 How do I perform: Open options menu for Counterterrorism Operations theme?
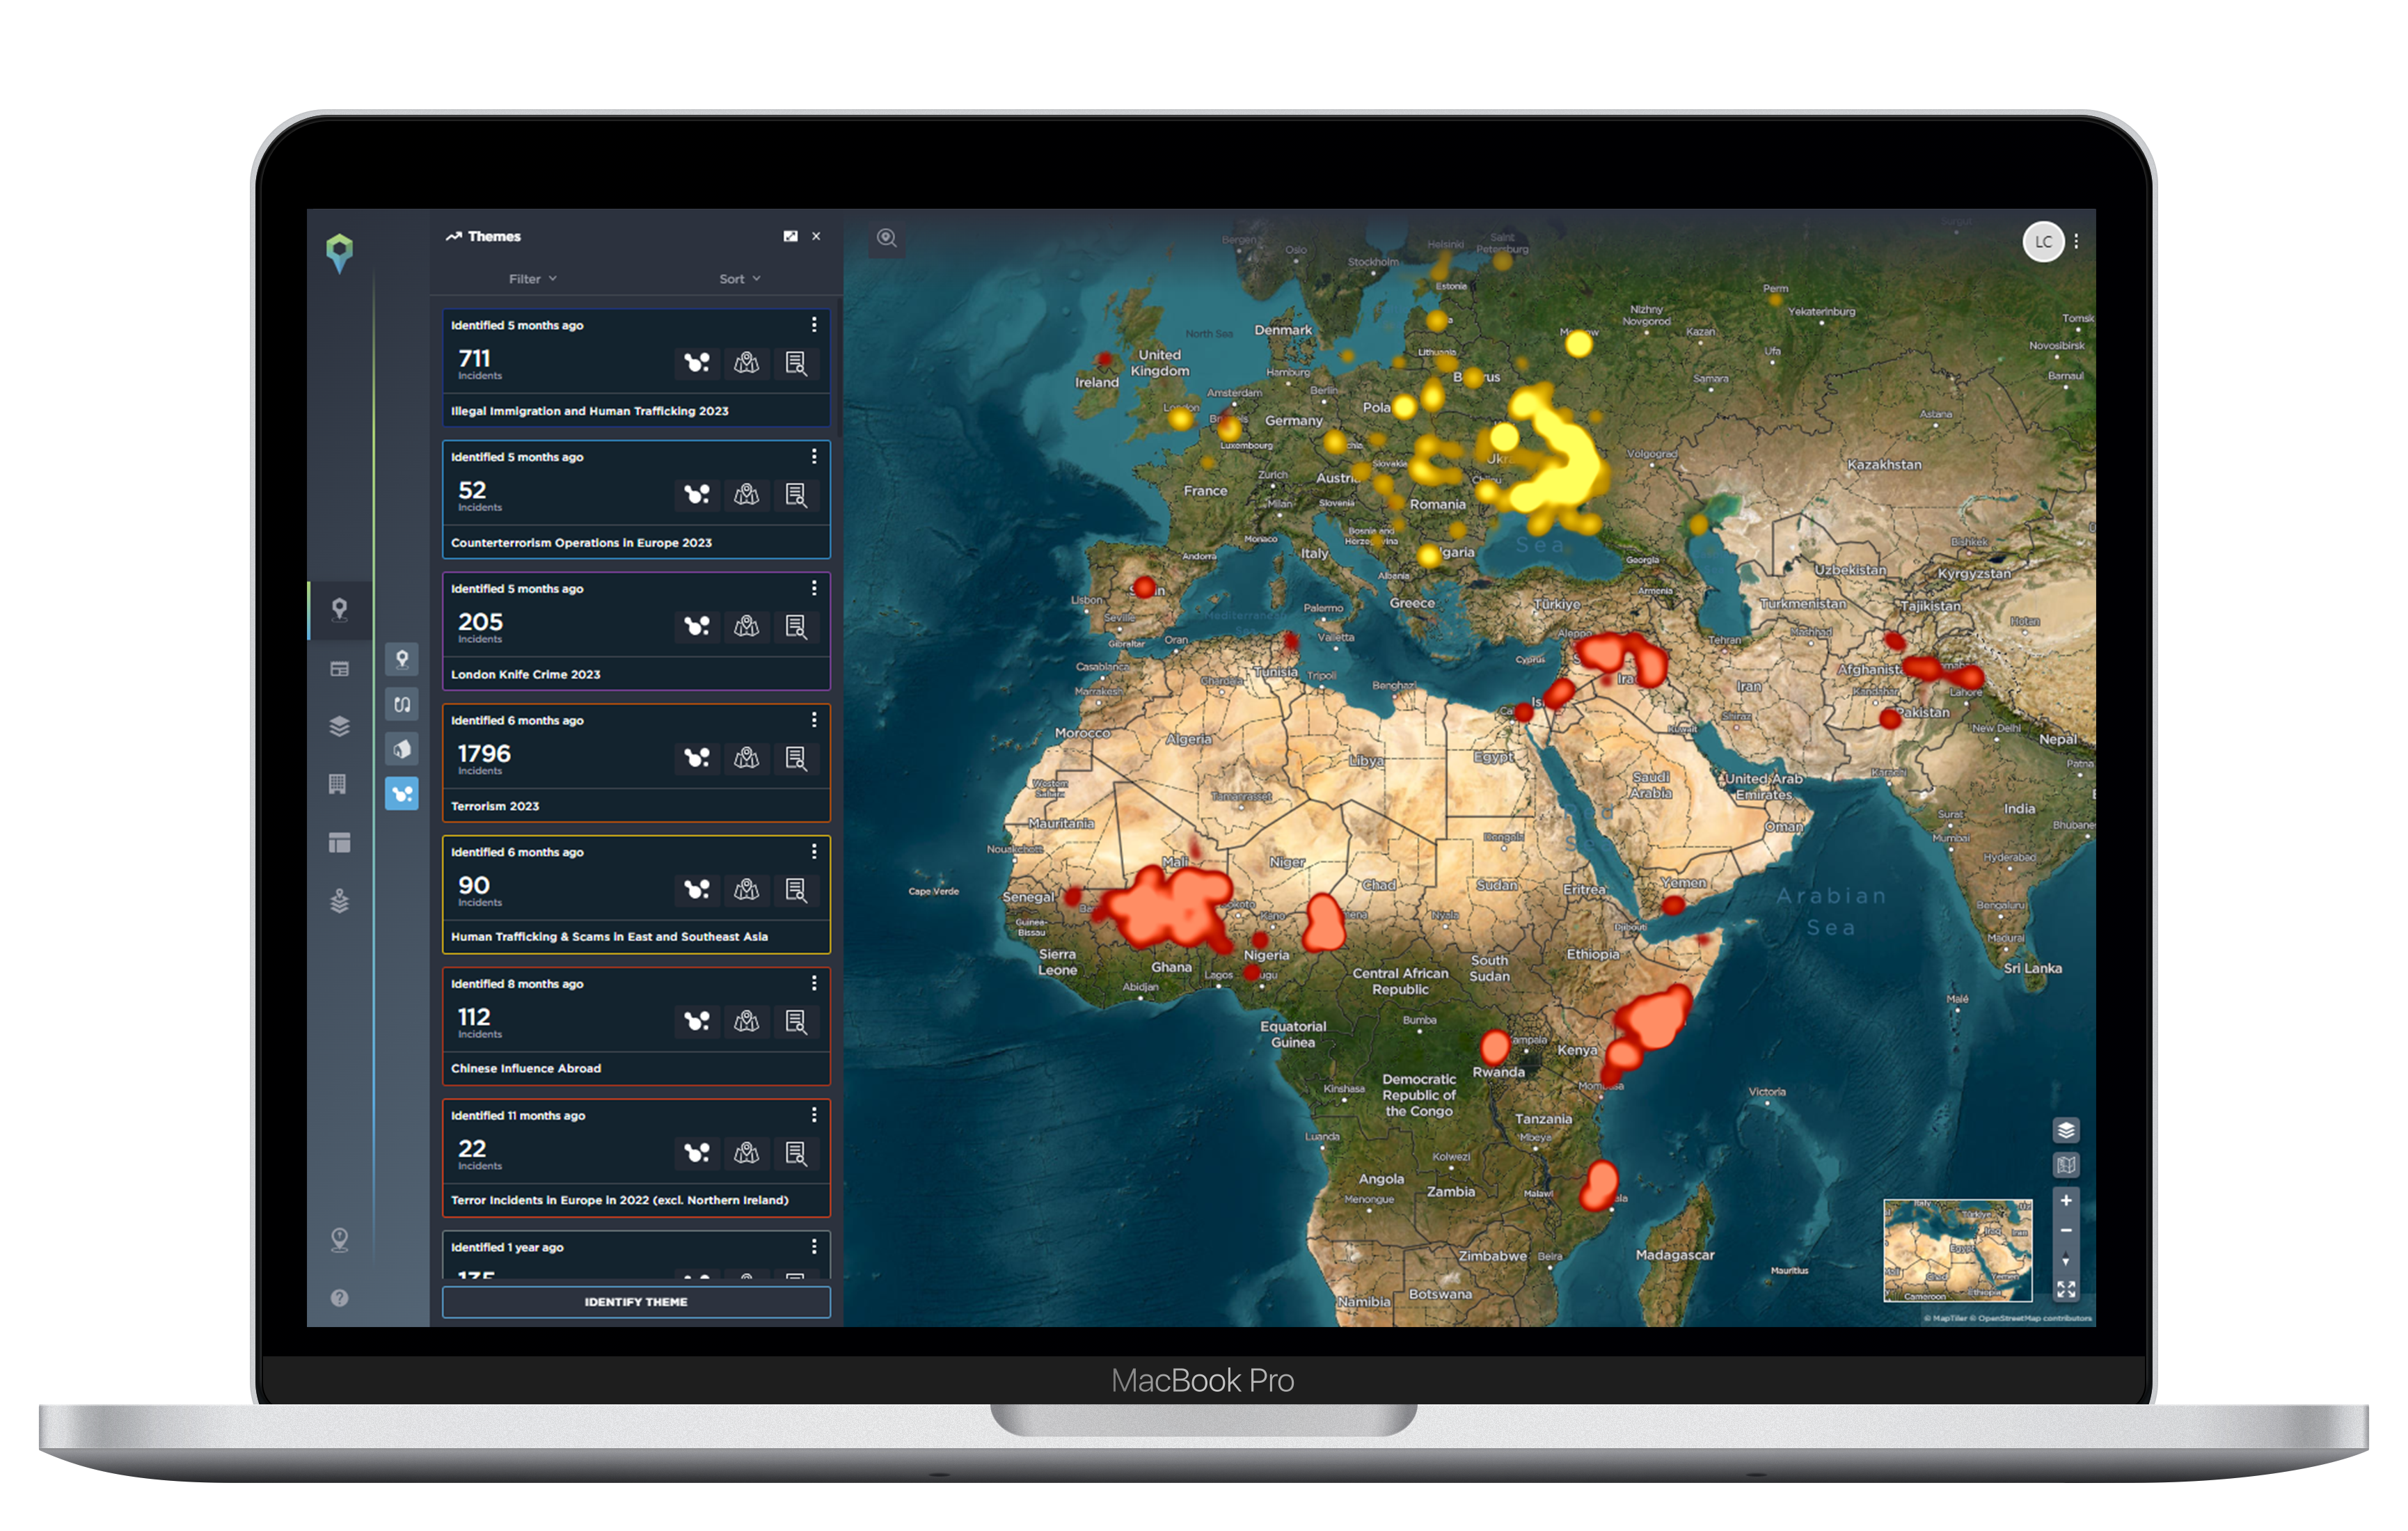pos(814,457)
